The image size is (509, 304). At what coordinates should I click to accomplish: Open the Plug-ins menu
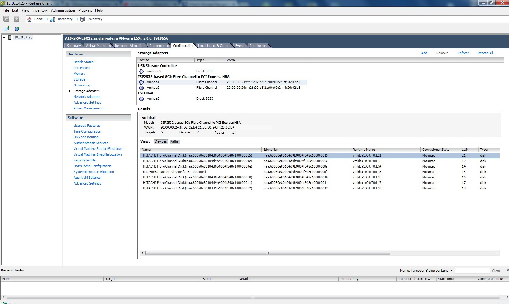pyautogui.click(x=85, y=10)
